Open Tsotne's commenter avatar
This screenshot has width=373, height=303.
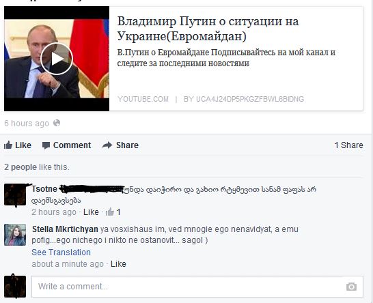pos(15,194)
